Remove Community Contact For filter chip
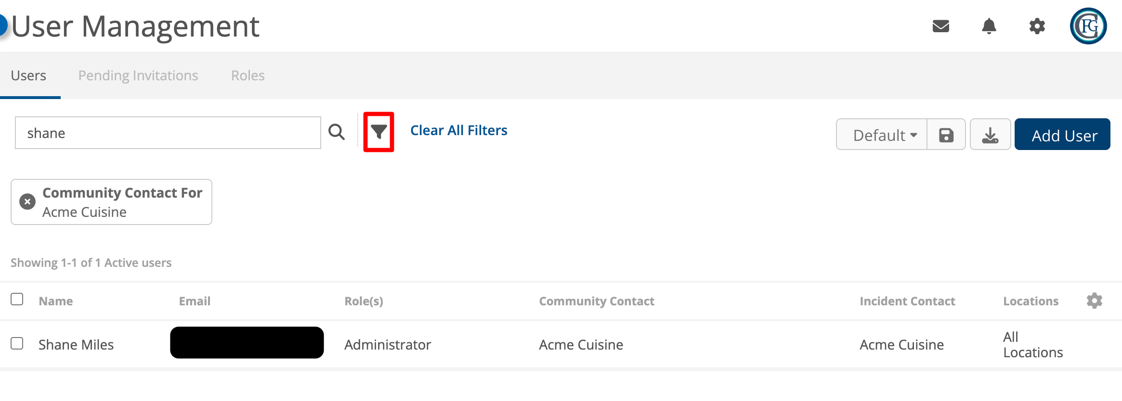 27,201
